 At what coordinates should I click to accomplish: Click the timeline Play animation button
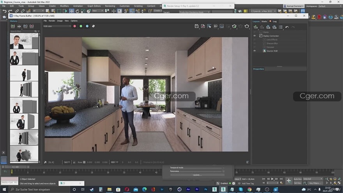click(x=272, y=179)
